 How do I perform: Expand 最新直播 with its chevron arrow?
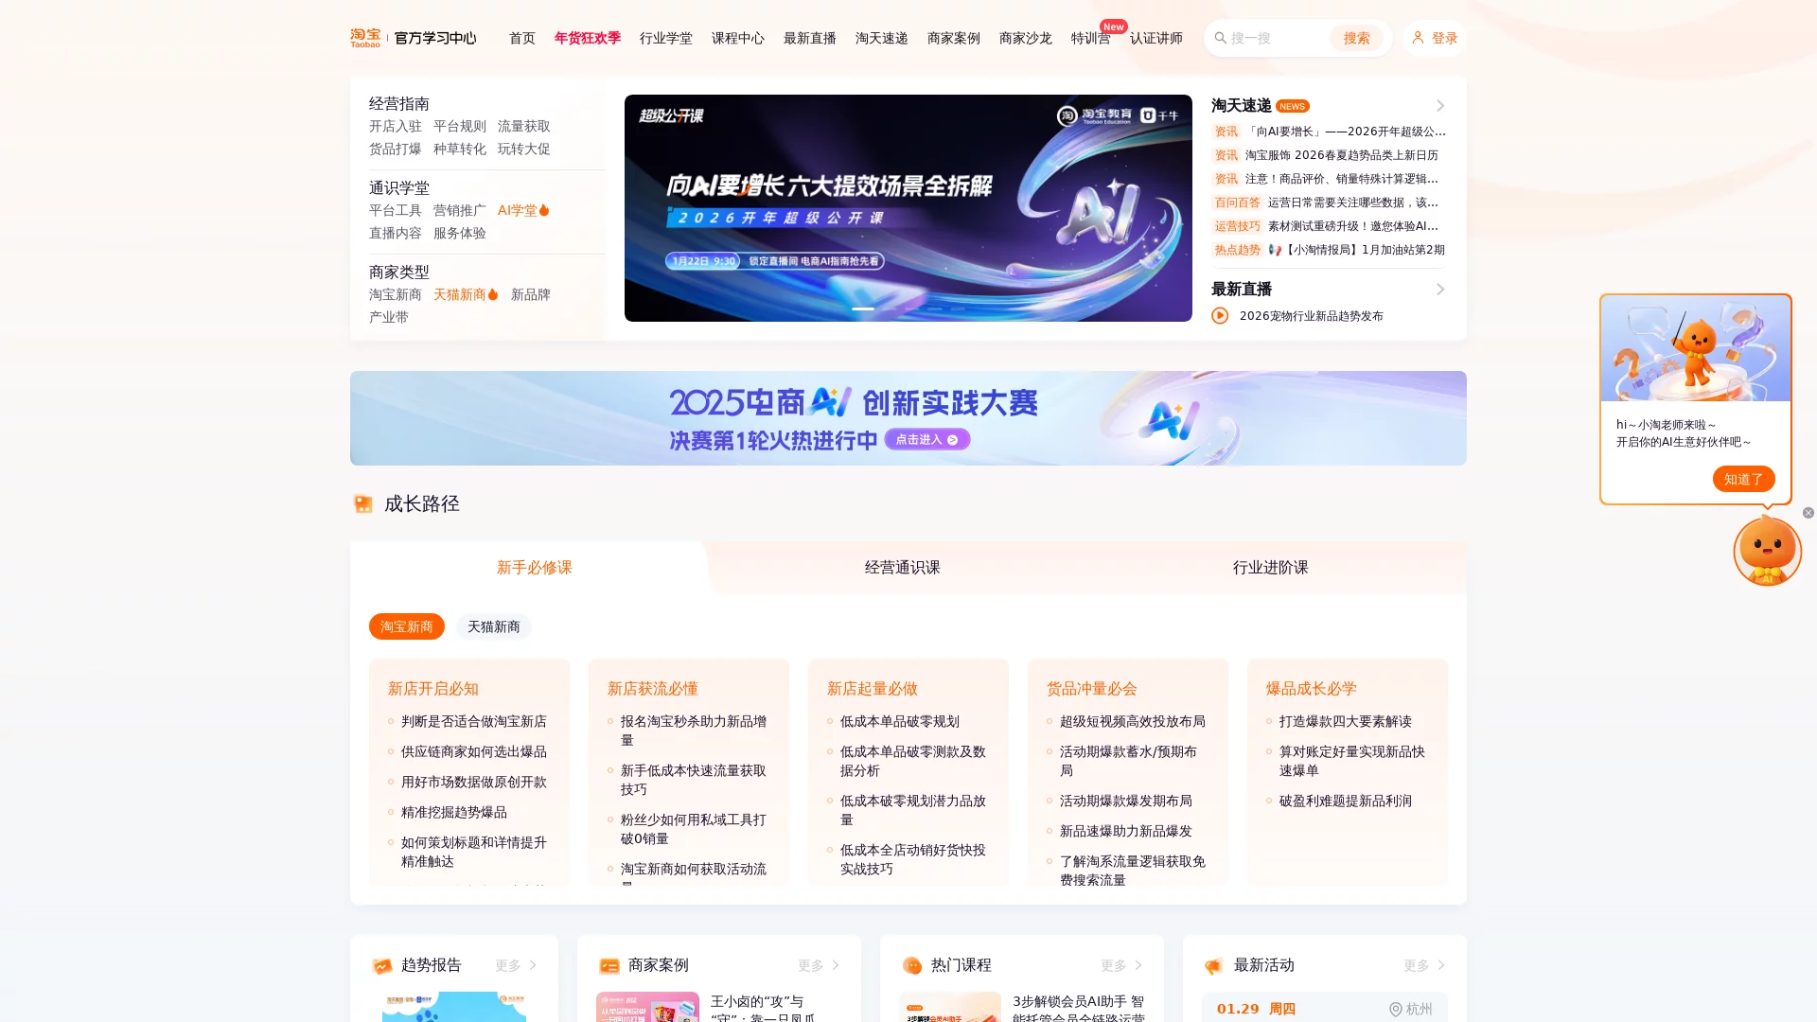pos(1440,290)
